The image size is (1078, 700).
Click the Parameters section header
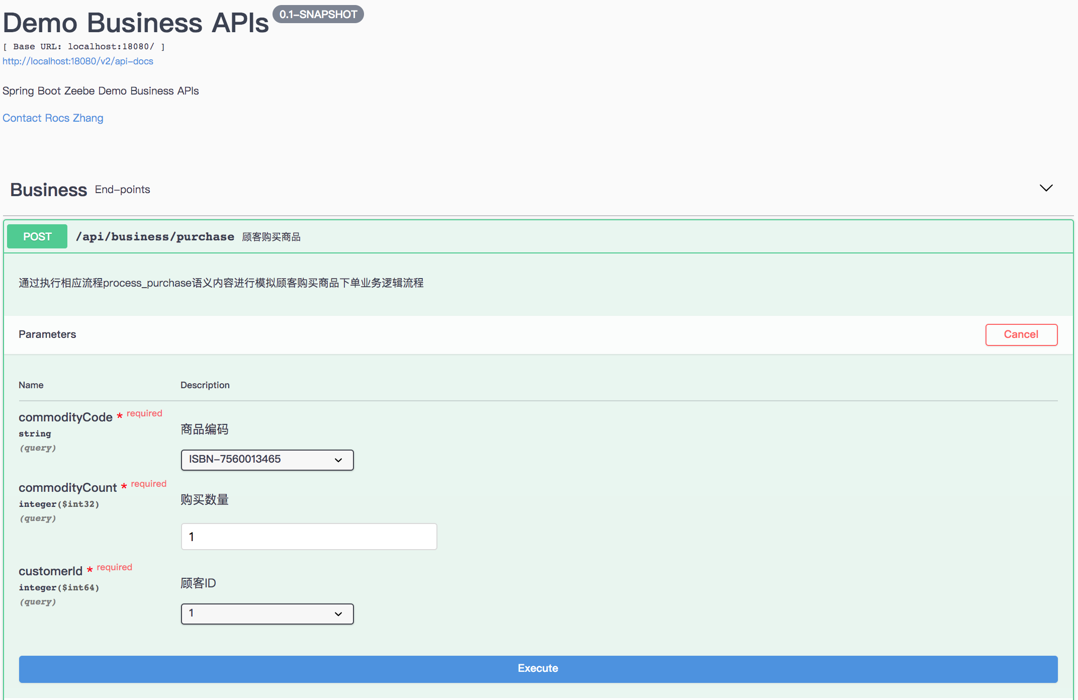pyautogui.click(x=47, y=334)
